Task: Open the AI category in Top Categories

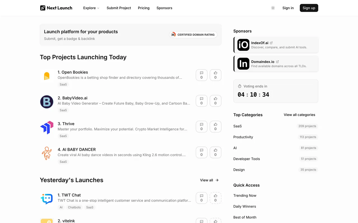Action: 276,148
